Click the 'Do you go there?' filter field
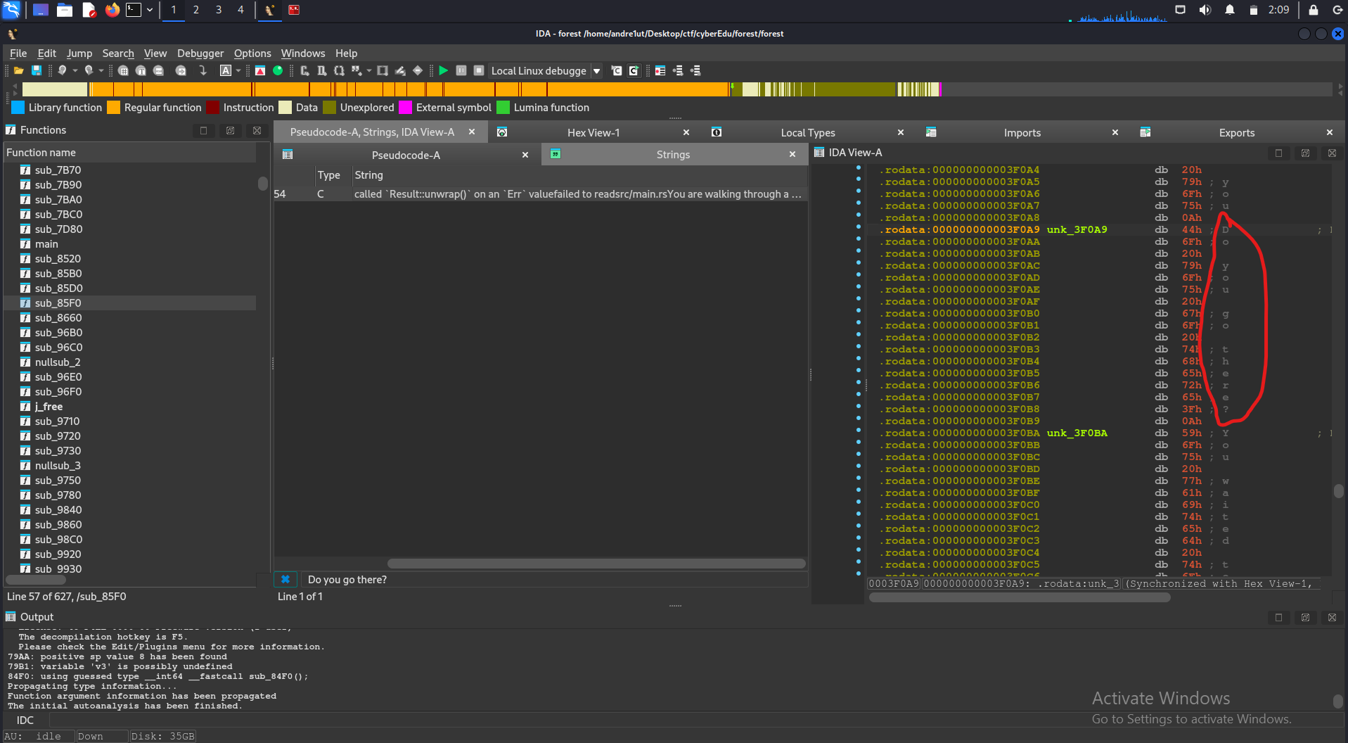Image resolution: width=1348 pixels, height=743 pixels. [554, 579]
